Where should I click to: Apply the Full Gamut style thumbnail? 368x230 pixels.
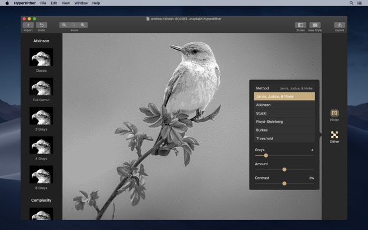(x=41, y=86)
